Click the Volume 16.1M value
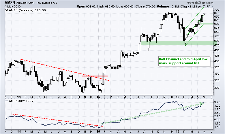This screenshot has width=225, height=134. click(x=168, y=6)
